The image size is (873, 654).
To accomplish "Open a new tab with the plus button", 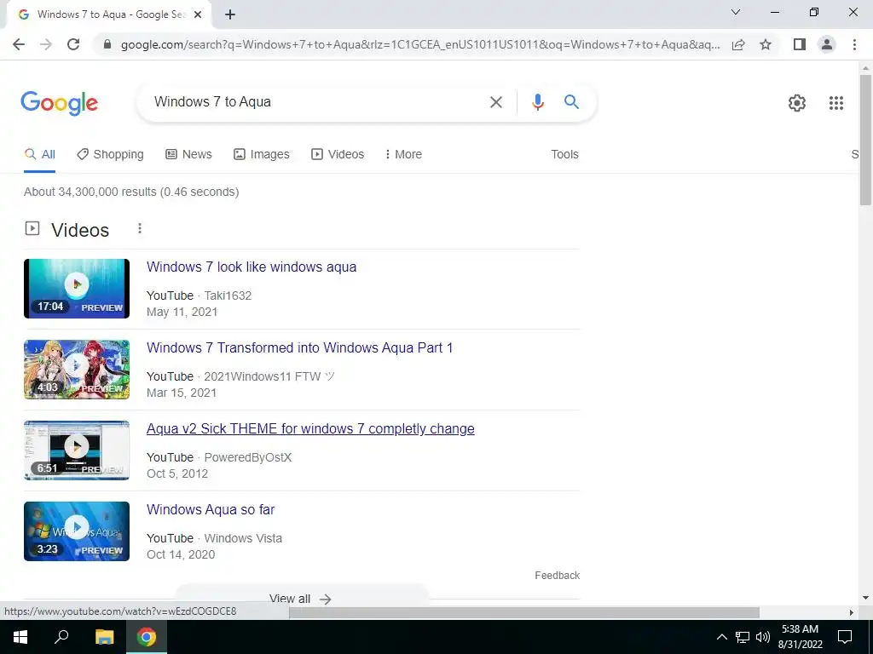I will coord(230,15).
